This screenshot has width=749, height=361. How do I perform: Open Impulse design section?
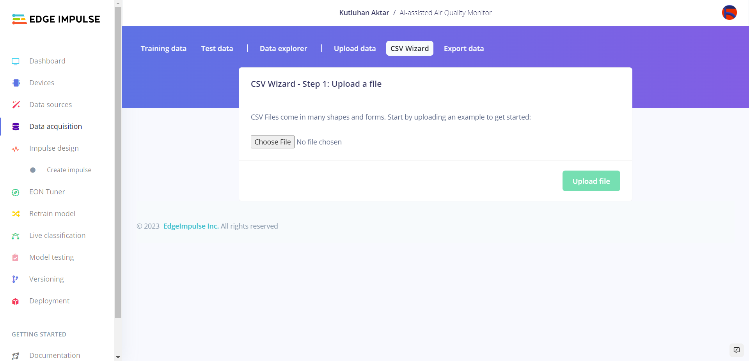click(x=54, y=148)
